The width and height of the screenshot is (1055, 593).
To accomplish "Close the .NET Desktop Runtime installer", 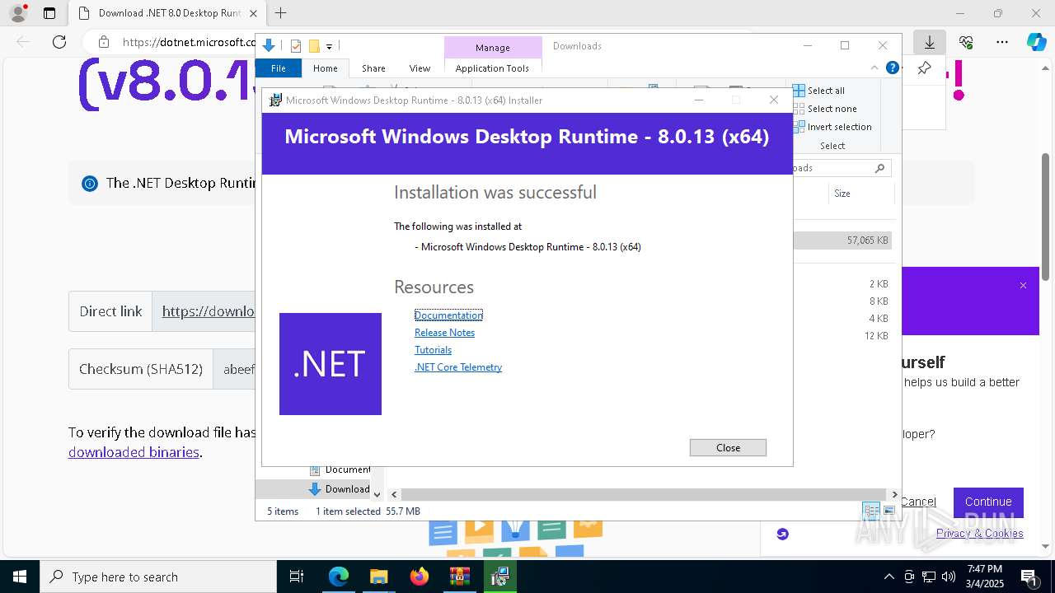I will click(728, 447).
